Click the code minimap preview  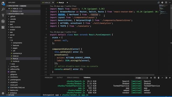164,10
